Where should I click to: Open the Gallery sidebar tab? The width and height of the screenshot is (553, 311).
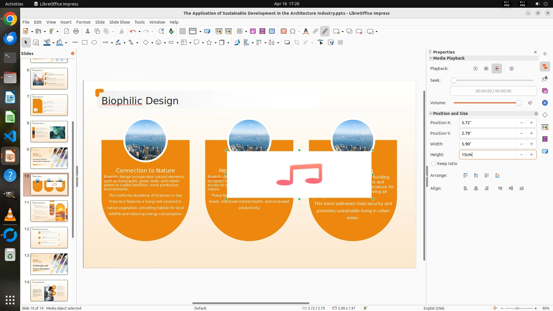pyautogui.click(x=545, y=91)
